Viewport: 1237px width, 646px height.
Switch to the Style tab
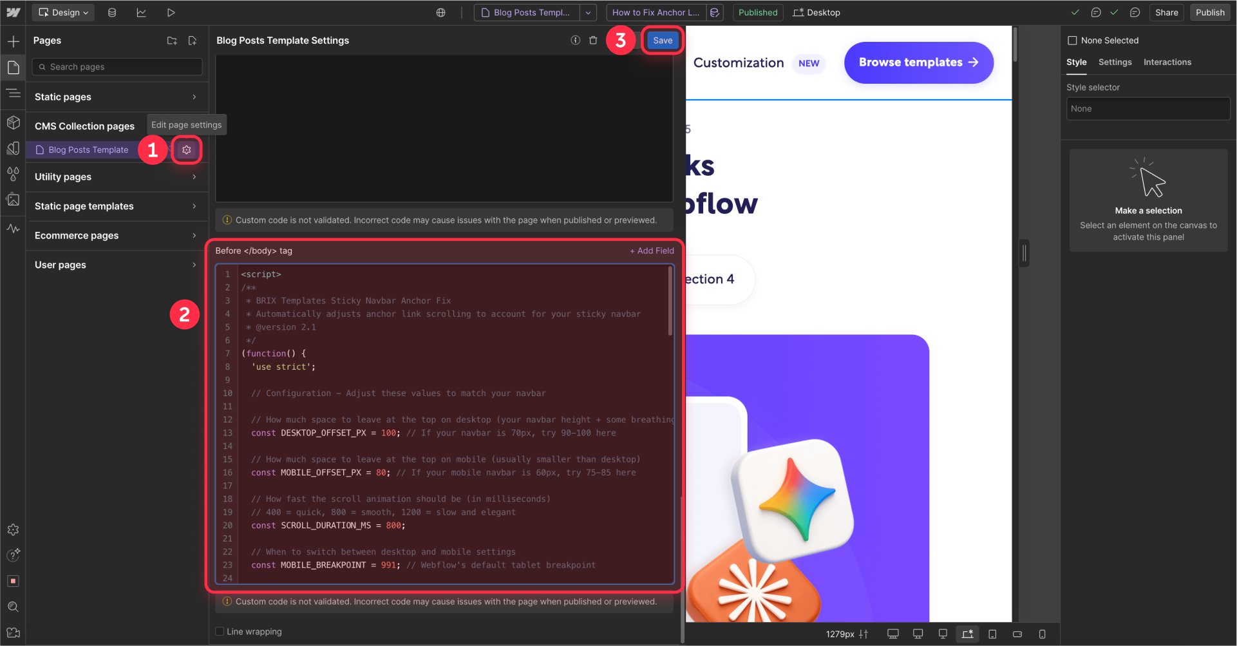click(x=1076, y=62)
